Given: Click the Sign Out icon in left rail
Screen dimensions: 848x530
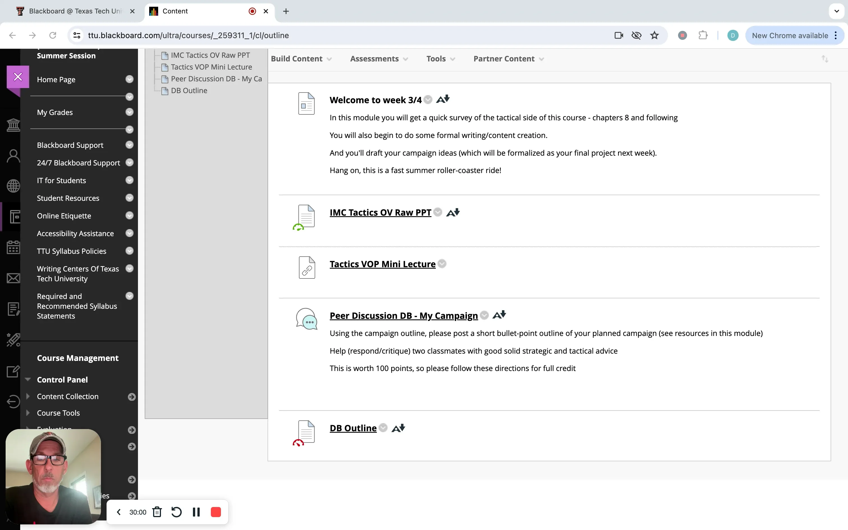Looking at the screenshot, I should [13, 401].
